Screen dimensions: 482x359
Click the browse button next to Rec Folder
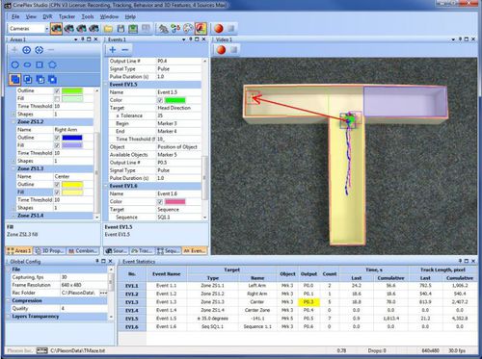pyautogui.click(x=103, y=293)
